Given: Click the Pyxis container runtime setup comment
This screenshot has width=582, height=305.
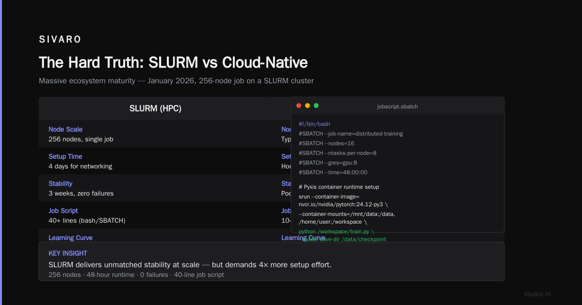Looking at the screenshot, I should coord(339,187).
